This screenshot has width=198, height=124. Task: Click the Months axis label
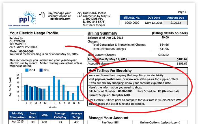(x=53, y=107)
